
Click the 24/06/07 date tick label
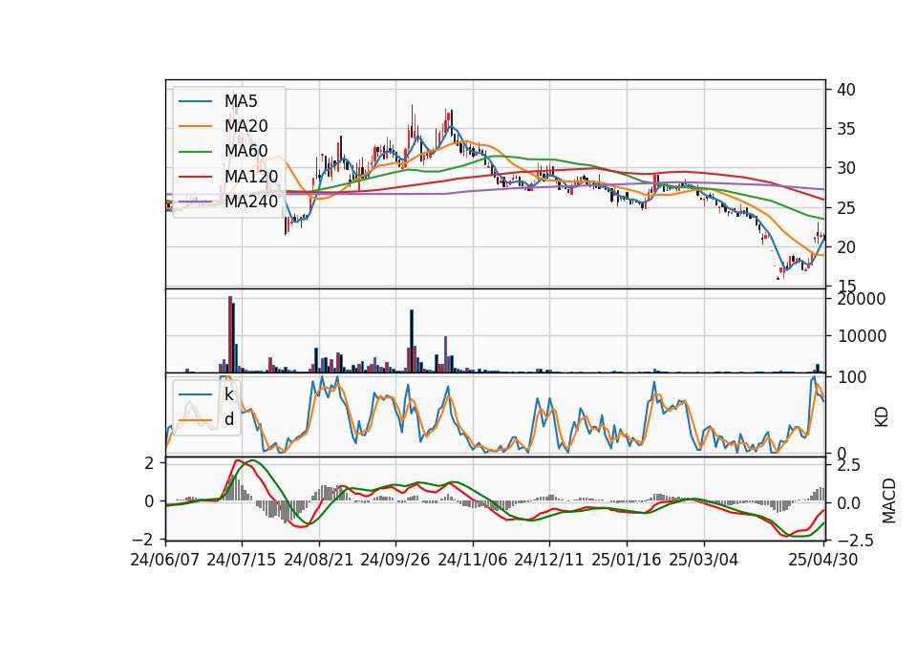click(x=165, y=560)
